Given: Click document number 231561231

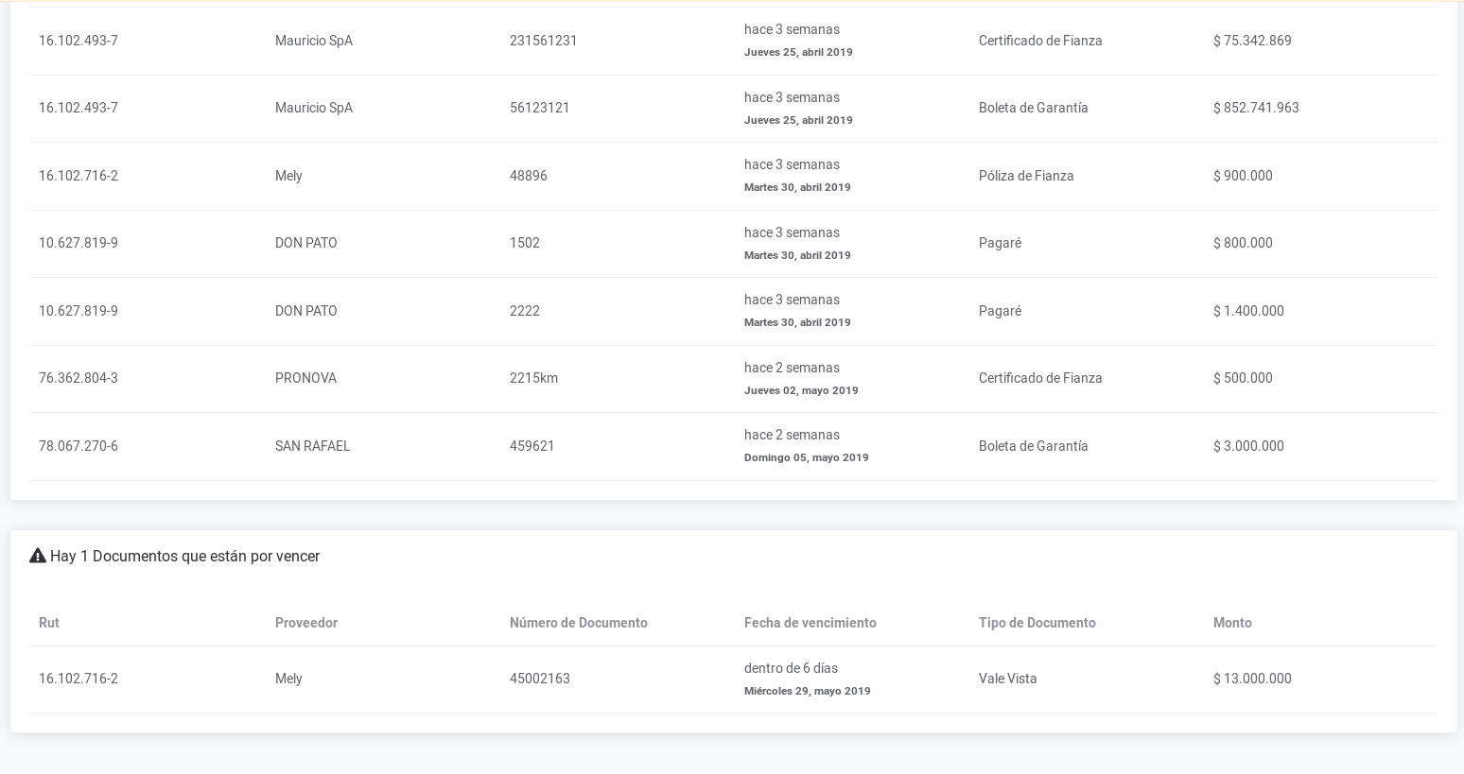Looking at the screenshot, I should [x=543, y=41].
